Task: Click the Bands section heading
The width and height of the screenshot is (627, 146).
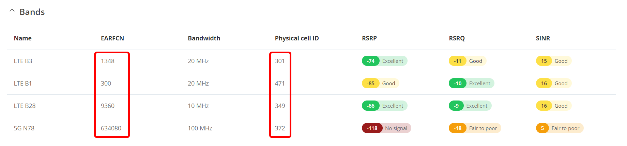Action: (x=32, y=12)
